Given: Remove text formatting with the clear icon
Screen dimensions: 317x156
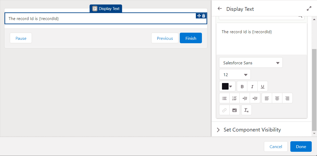Looking at the screenshot, I should pos(247,110).
